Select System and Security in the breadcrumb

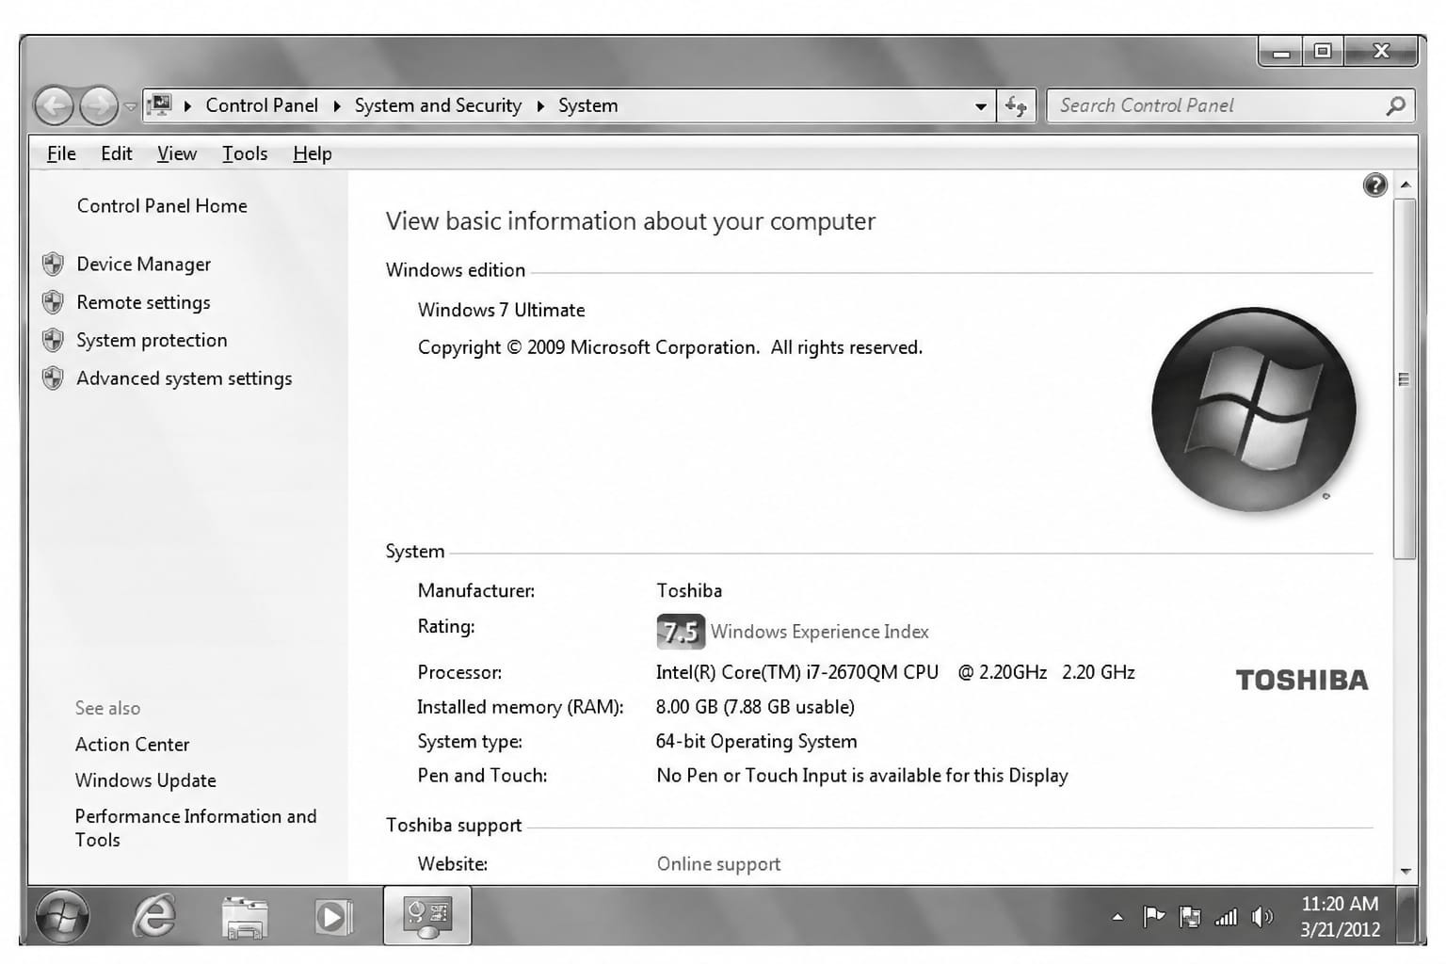(x=438, y=105)
